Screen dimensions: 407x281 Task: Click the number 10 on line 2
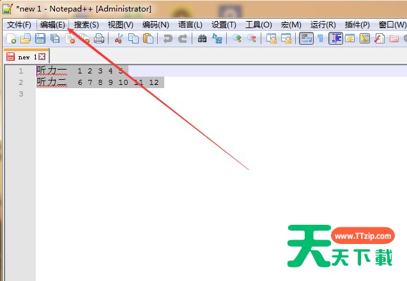click(x=123, y=82)
